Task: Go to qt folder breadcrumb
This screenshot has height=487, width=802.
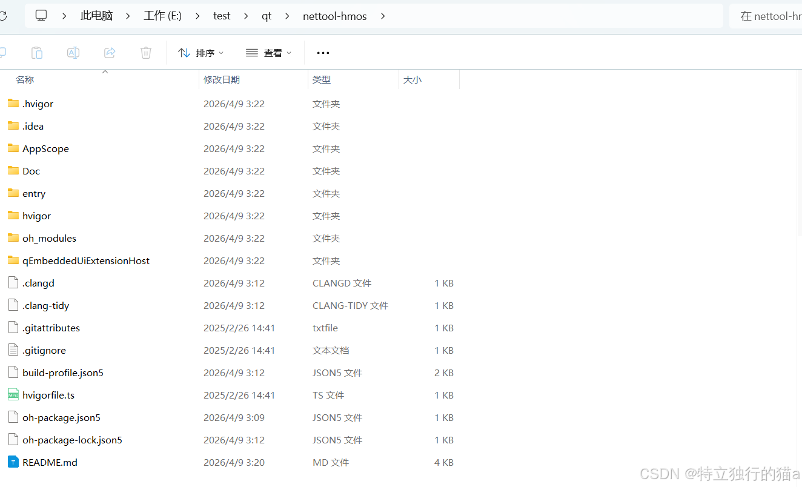Action: coord(267,16)
